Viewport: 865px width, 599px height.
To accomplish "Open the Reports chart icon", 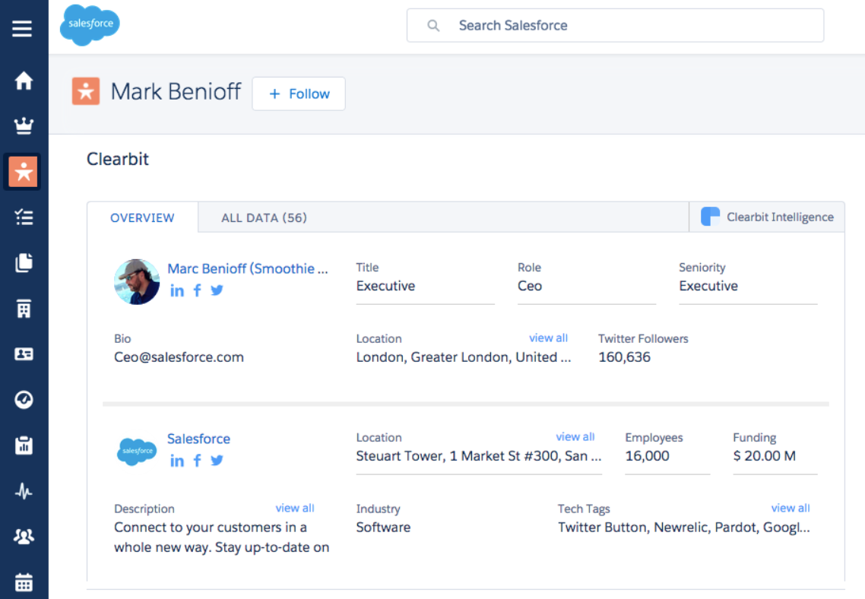I will tap(23, 445).
